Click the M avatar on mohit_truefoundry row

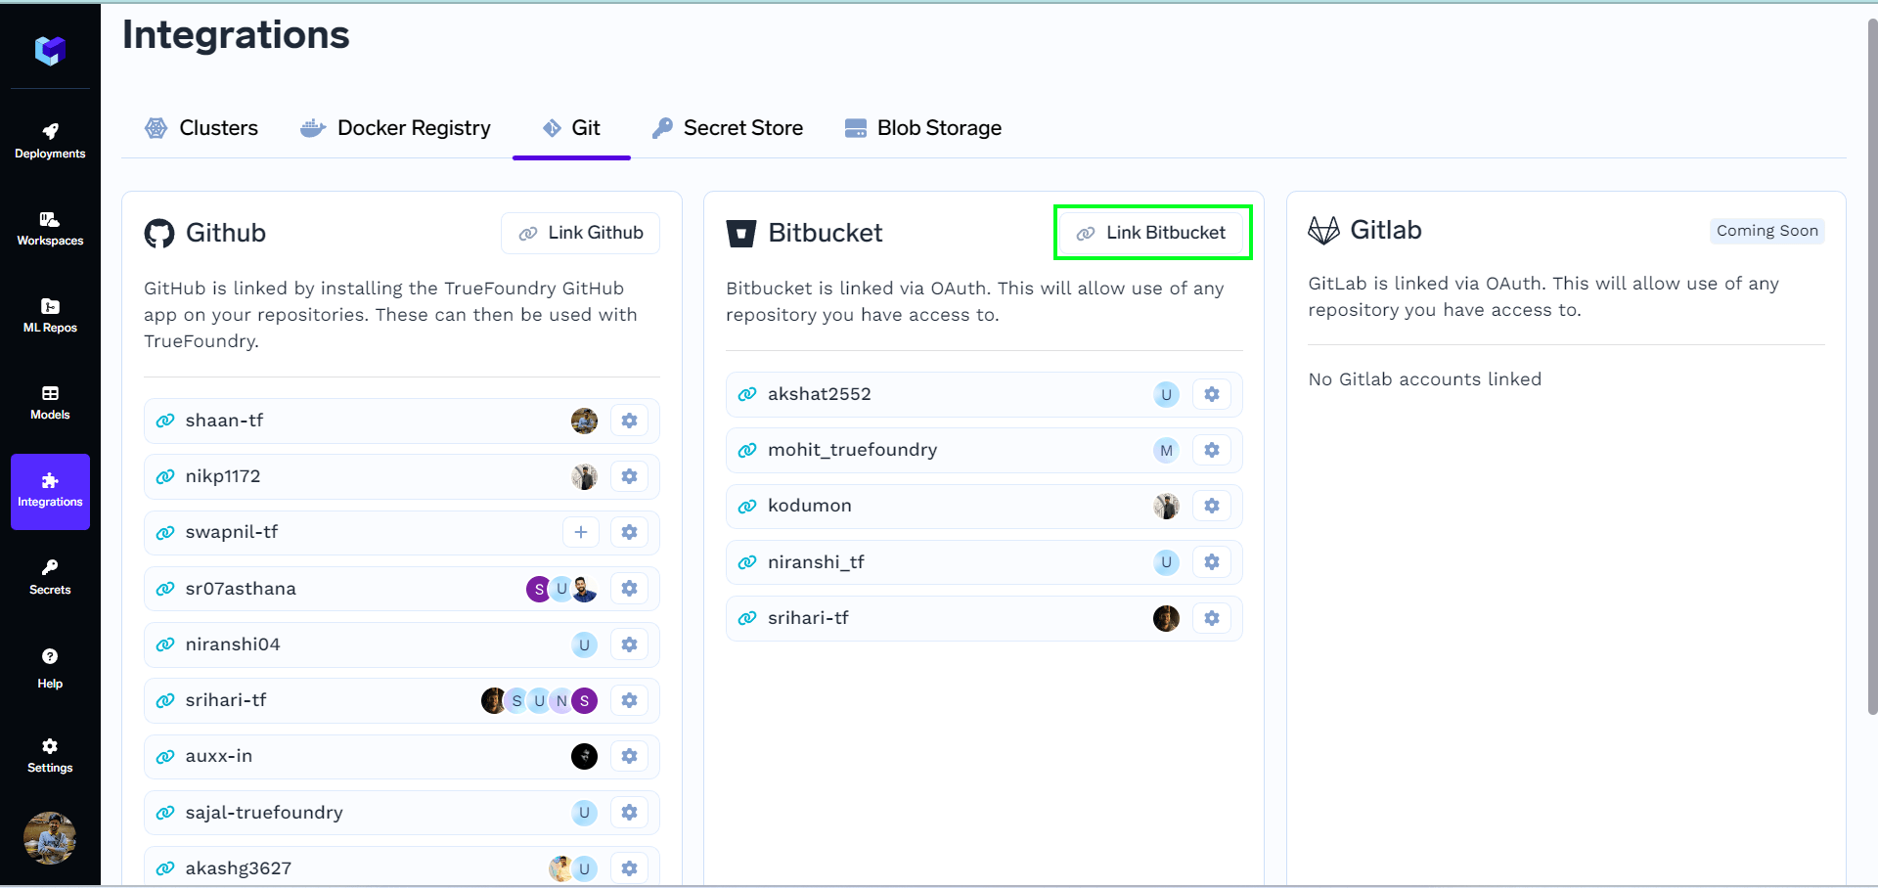(x=1166, y=450)
